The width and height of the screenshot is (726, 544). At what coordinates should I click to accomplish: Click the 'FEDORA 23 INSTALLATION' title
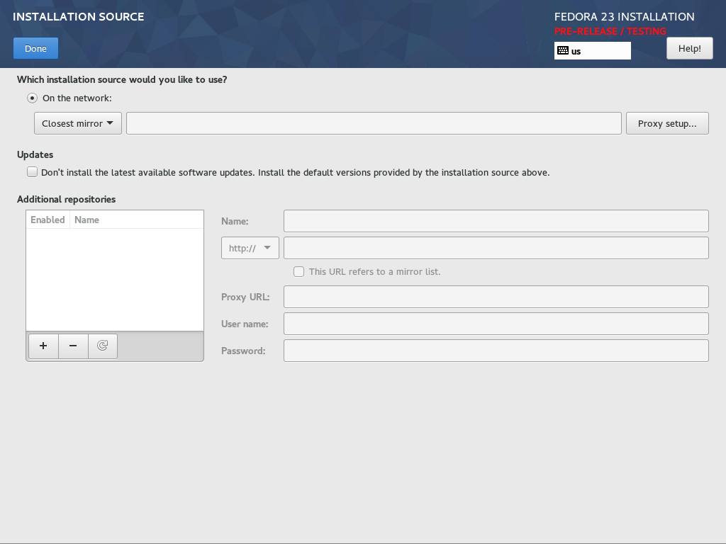click(x=624, y=17)
